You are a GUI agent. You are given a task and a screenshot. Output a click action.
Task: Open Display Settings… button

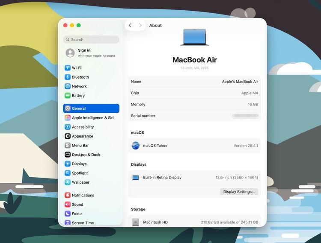tap(239, 192)
